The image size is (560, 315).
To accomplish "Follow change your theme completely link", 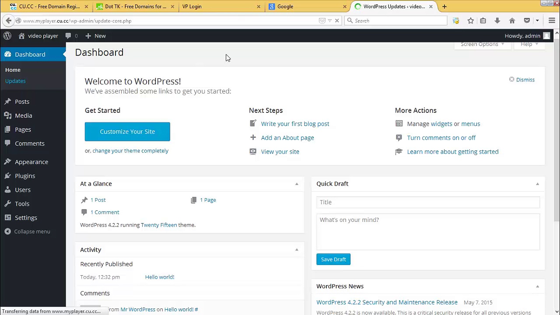I will (130, 151).
